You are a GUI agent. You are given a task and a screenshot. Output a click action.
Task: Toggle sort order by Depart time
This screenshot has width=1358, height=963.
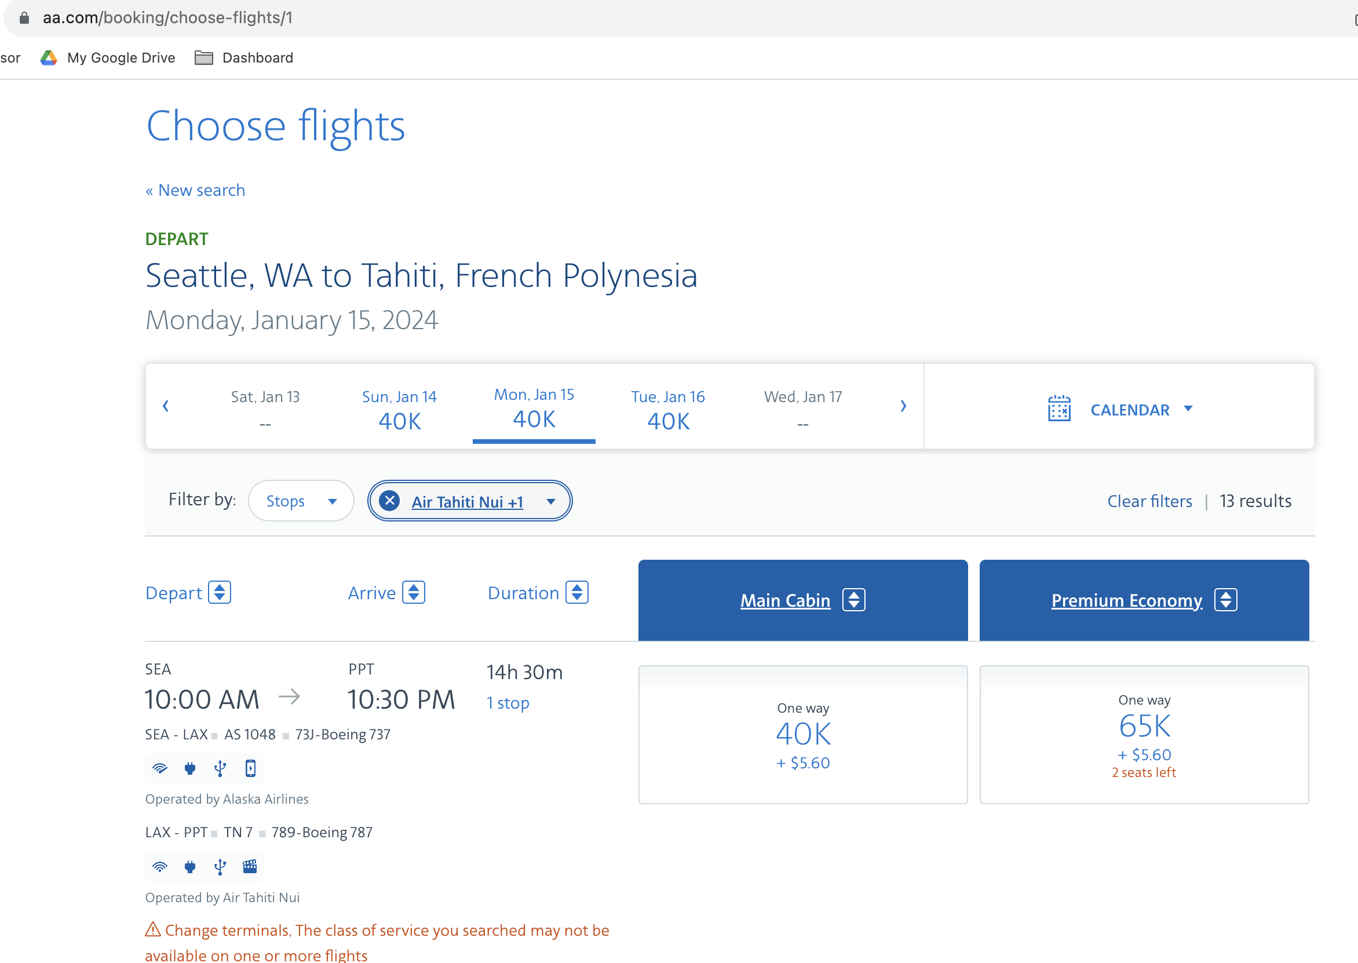click(x=220, y=592)
